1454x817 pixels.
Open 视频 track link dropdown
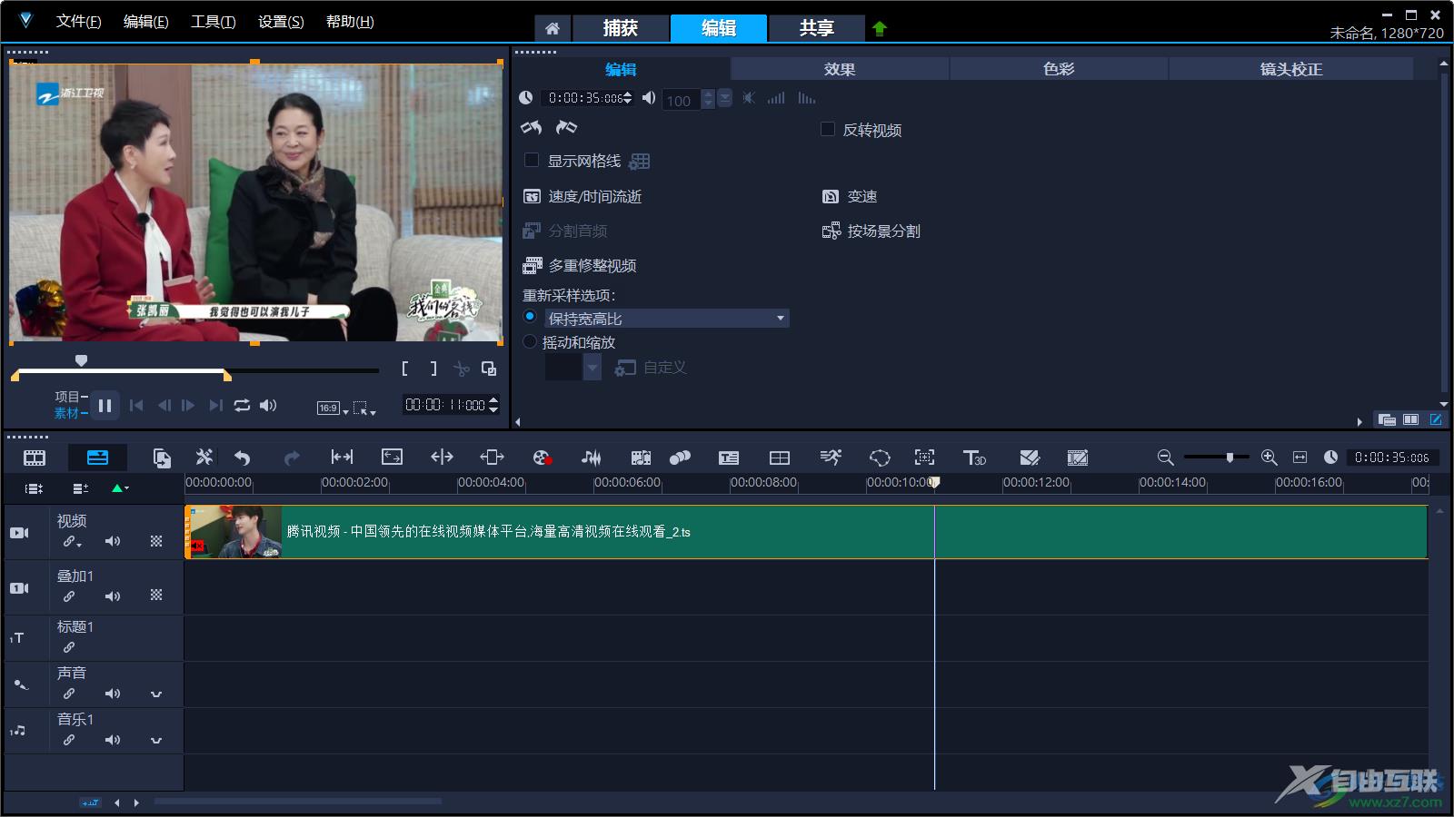click(x=72, y=542)
